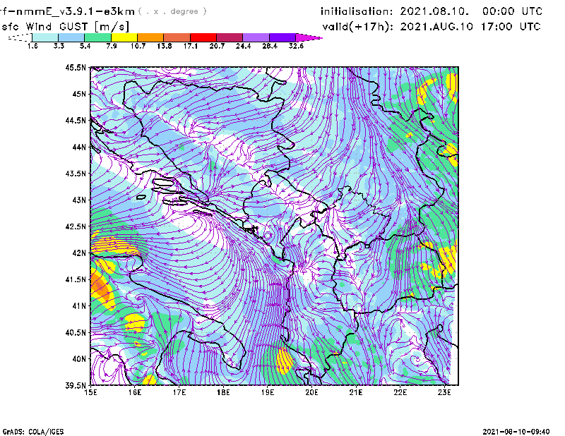Click the '00:00 UTC' time
Screen dimensions: 565x436
pos(513,11)
